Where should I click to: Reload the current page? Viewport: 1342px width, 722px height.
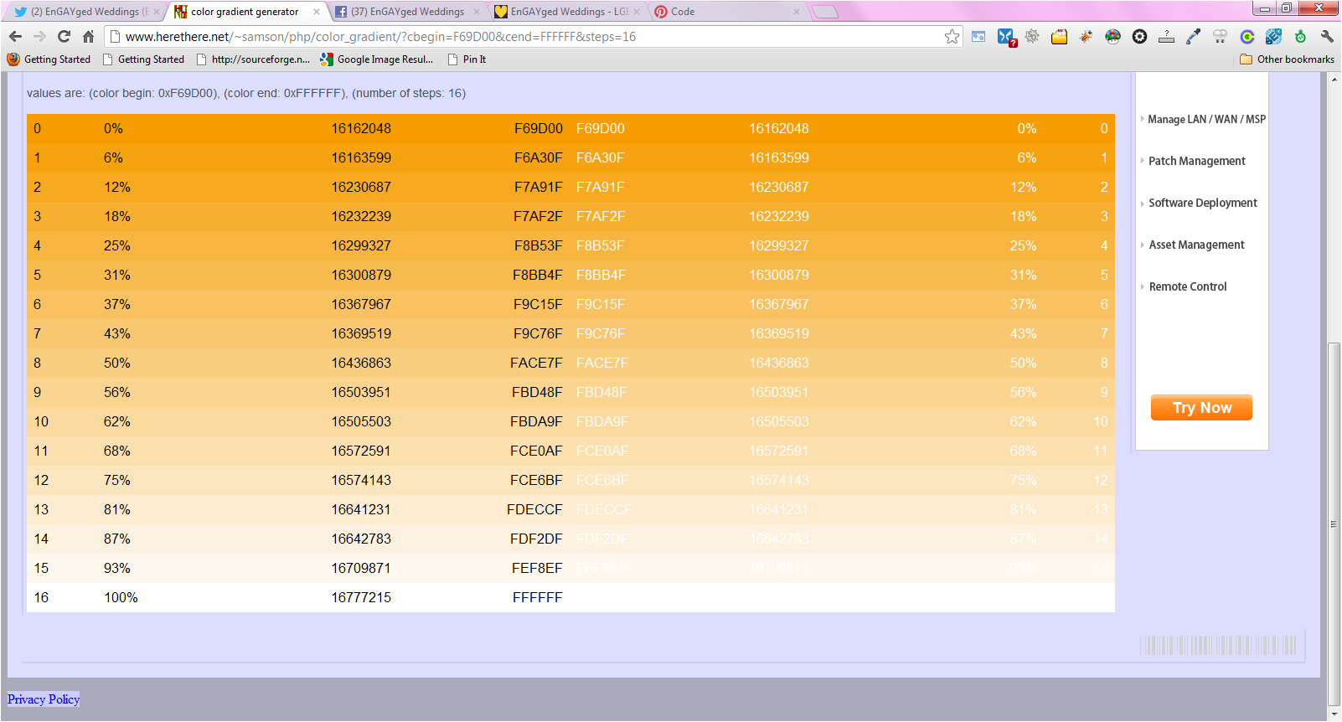click(x=64, y=36)
